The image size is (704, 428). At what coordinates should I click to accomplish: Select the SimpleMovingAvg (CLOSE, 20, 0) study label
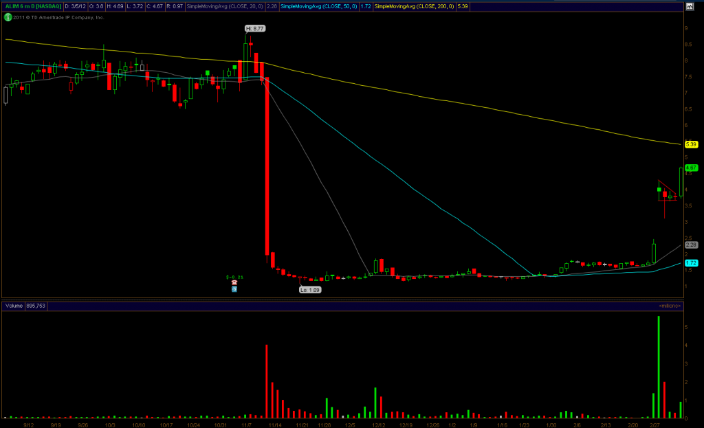tap(225, 6)
